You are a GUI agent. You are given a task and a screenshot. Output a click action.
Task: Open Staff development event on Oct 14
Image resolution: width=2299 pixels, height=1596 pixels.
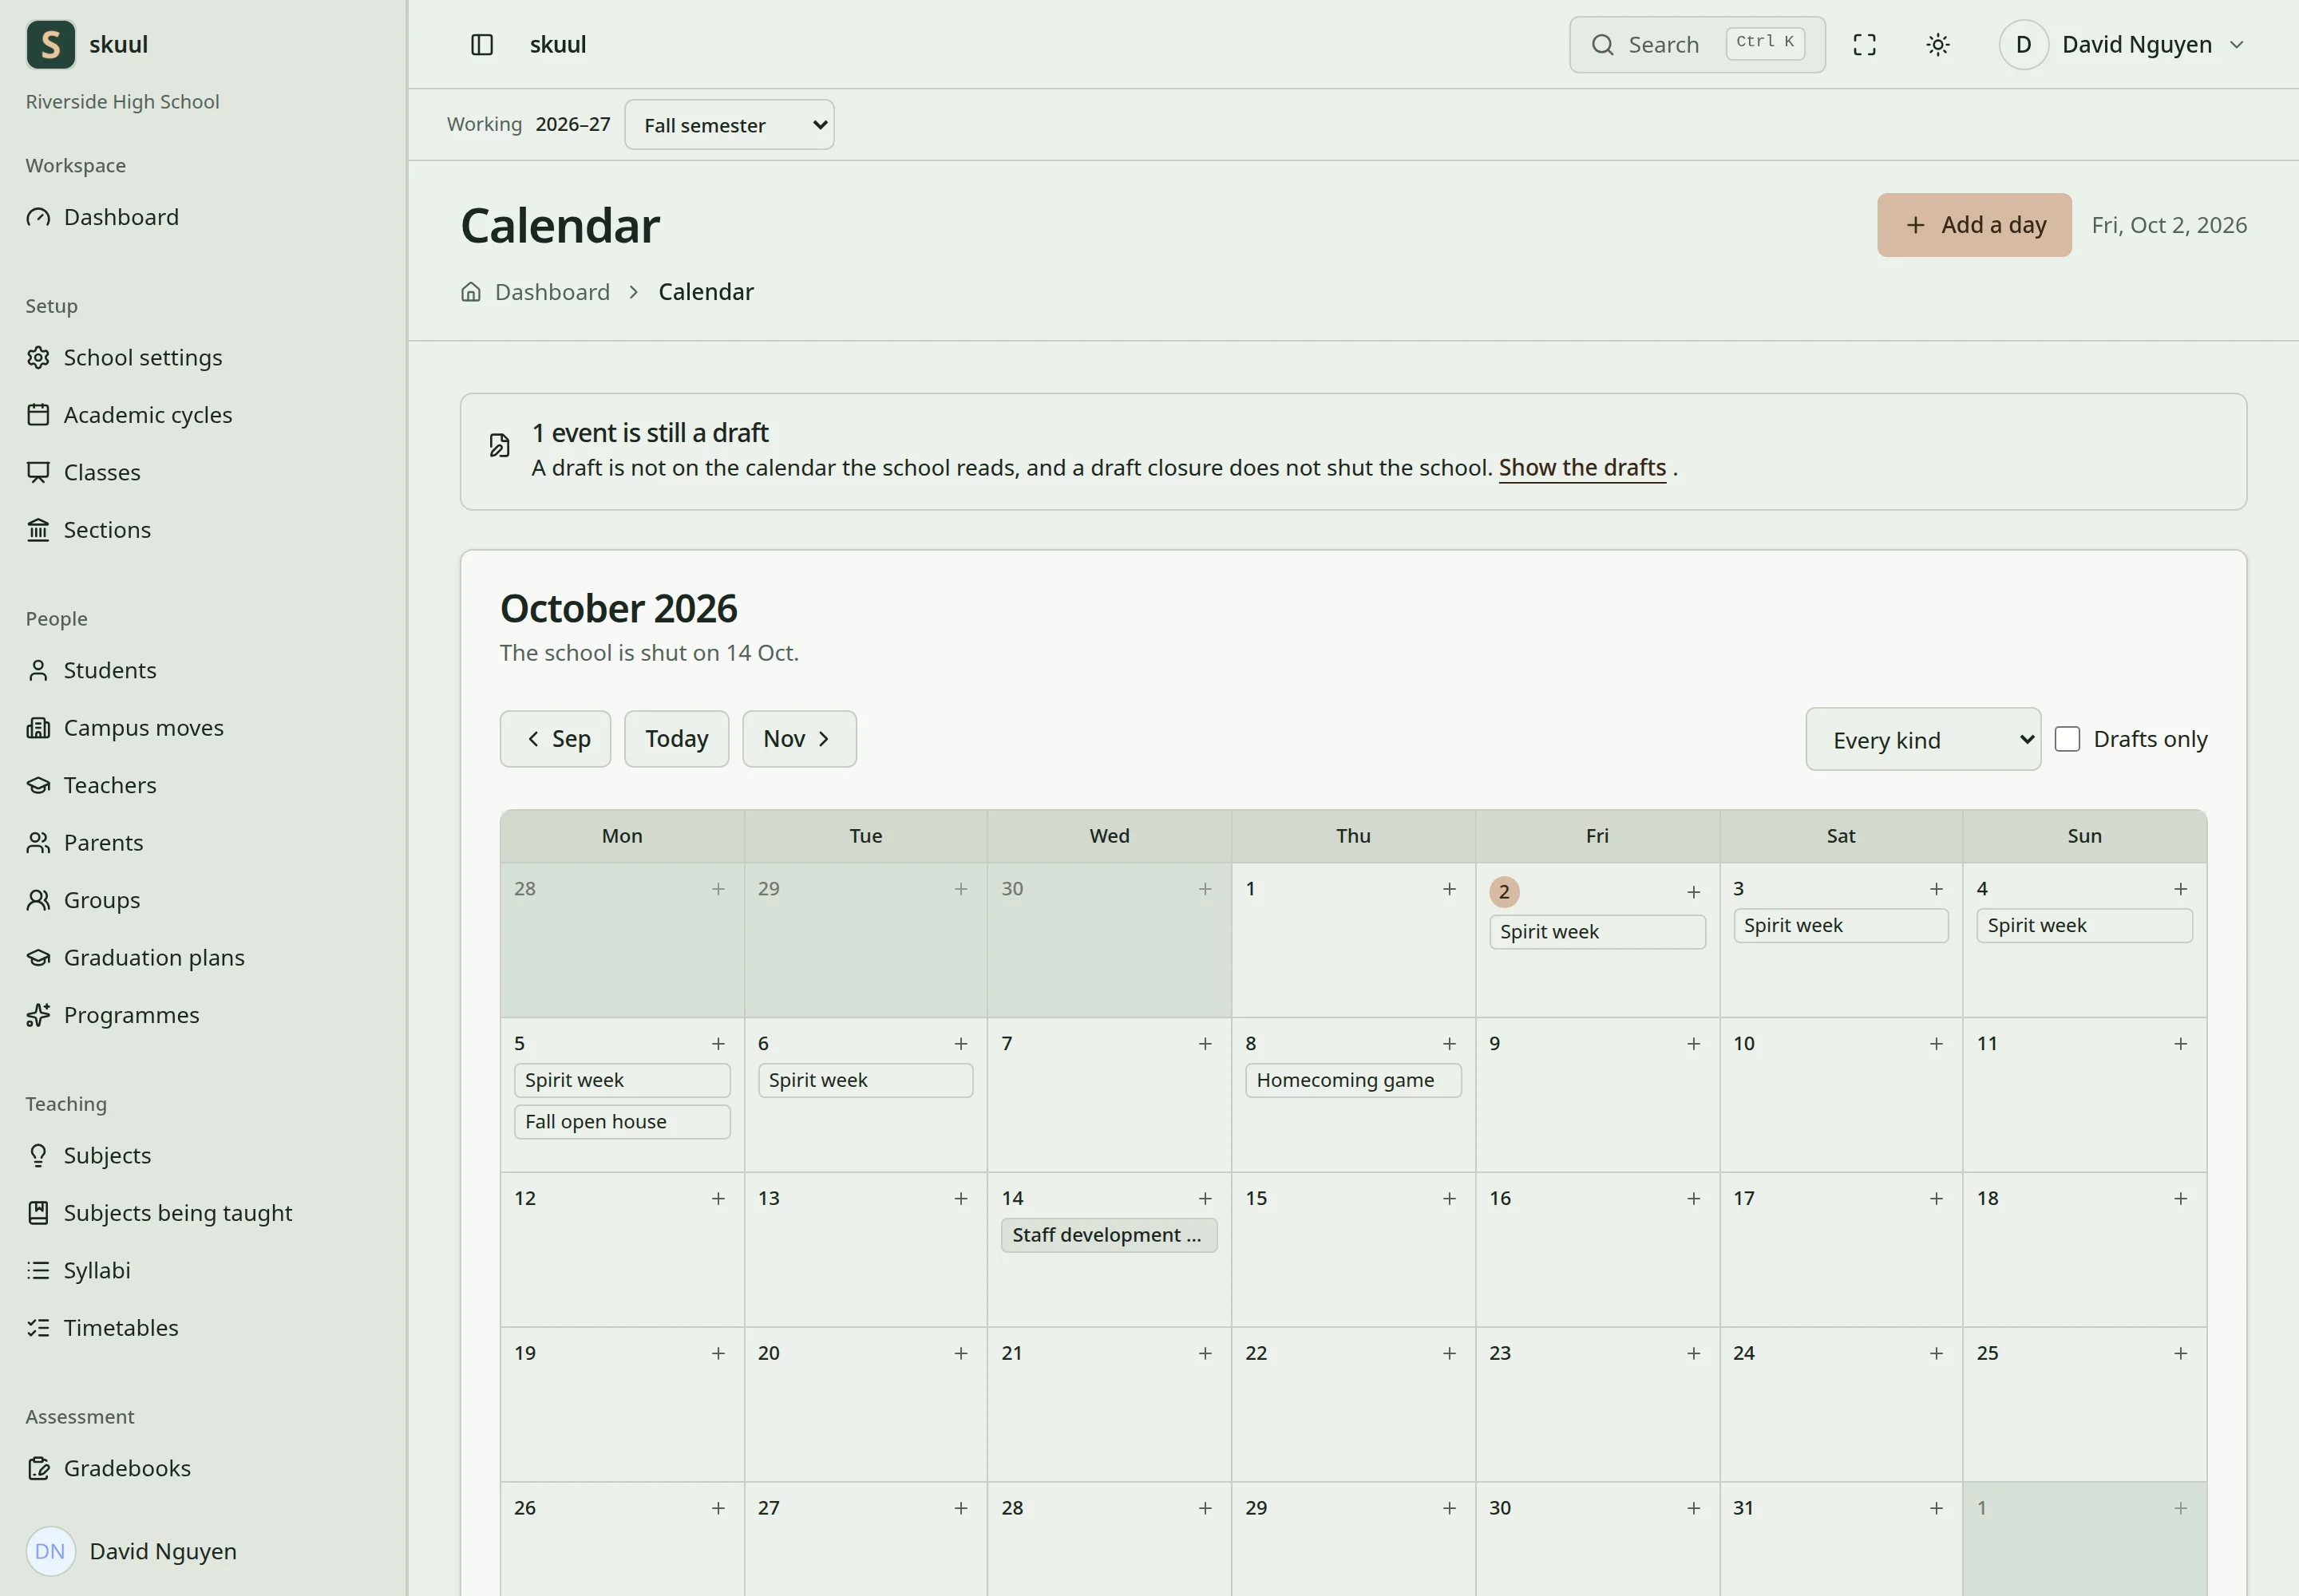[1109, 1235]
